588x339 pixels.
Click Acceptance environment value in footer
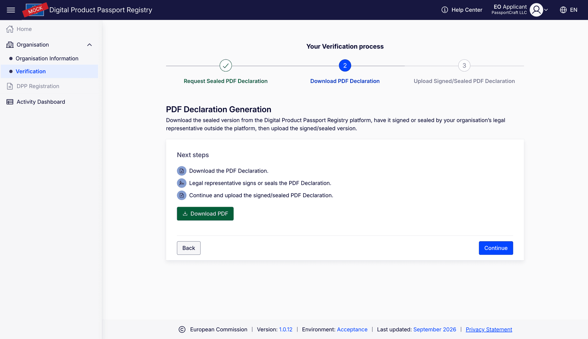tap(352, 329)
